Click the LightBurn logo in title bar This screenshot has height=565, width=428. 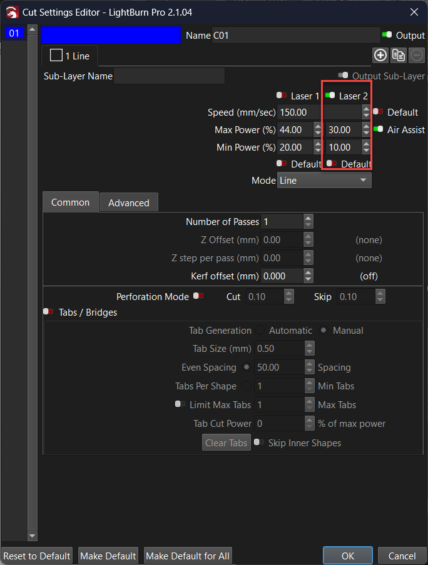12,12
